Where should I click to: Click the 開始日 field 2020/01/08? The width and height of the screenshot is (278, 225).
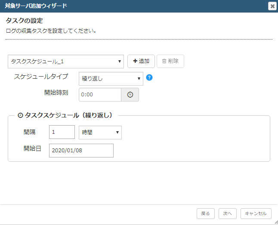pos(81,151)
